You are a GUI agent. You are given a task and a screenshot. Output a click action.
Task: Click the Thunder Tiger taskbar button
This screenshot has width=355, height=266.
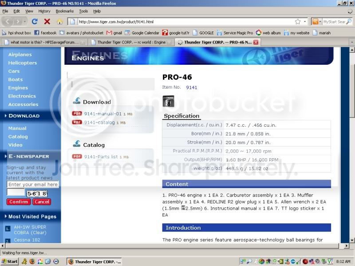(95, 262)
